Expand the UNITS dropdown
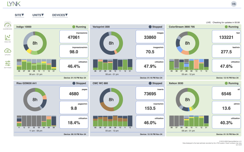The image size is (244, 152). click(x=38, y=15)
